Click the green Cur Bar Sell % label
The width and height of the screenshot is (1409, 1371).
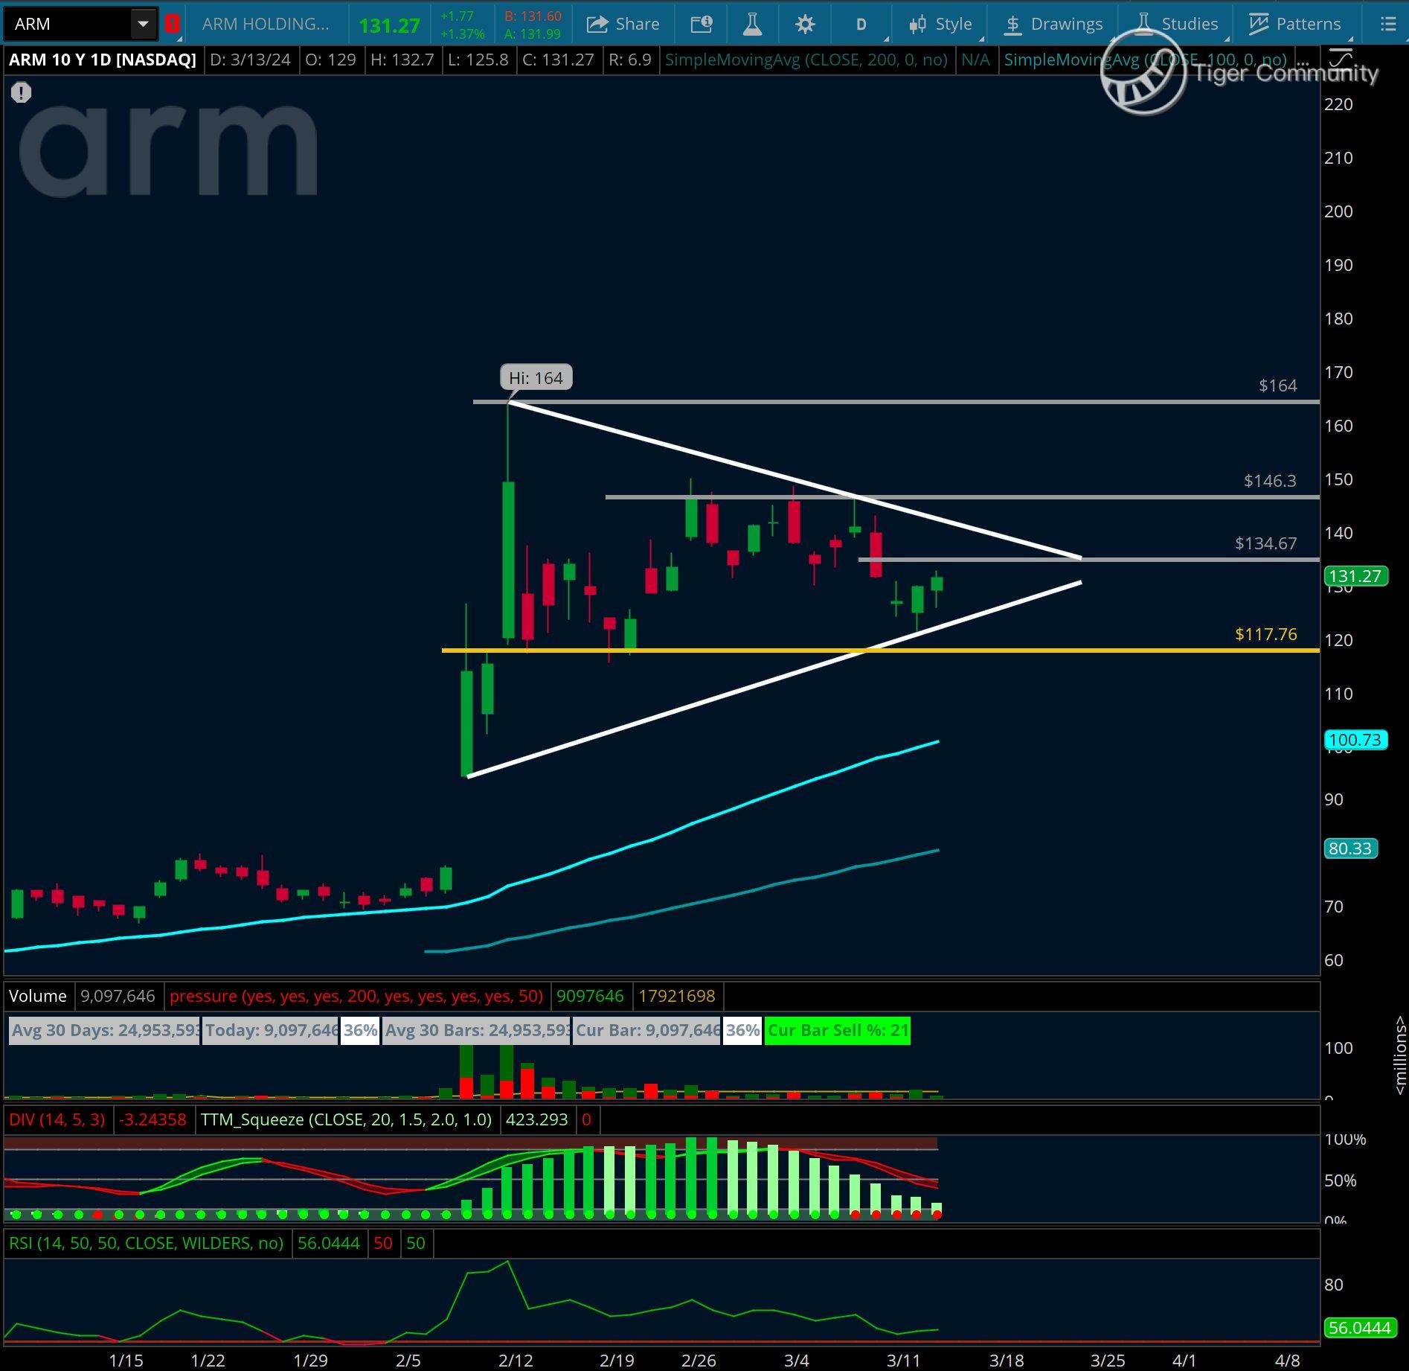(838, 1031)
